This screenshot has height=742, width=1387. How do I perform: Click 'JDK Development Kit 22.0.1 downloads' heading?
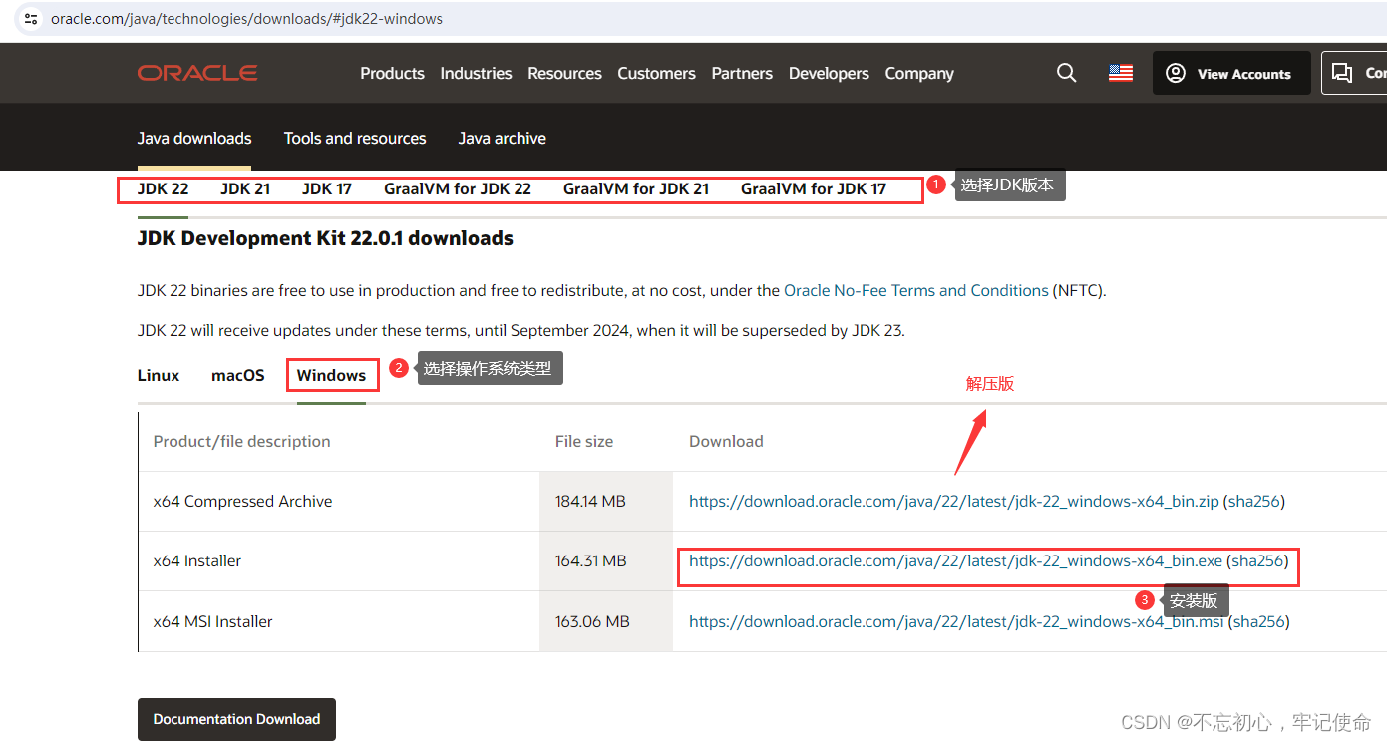click(x=325, y=238)
